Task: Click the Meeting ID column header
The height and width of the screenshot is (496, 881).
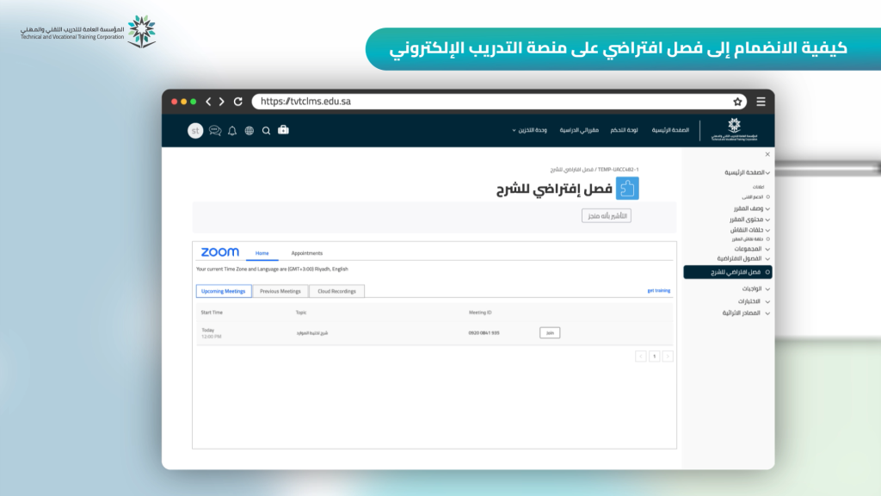Action: coord(480,312)
